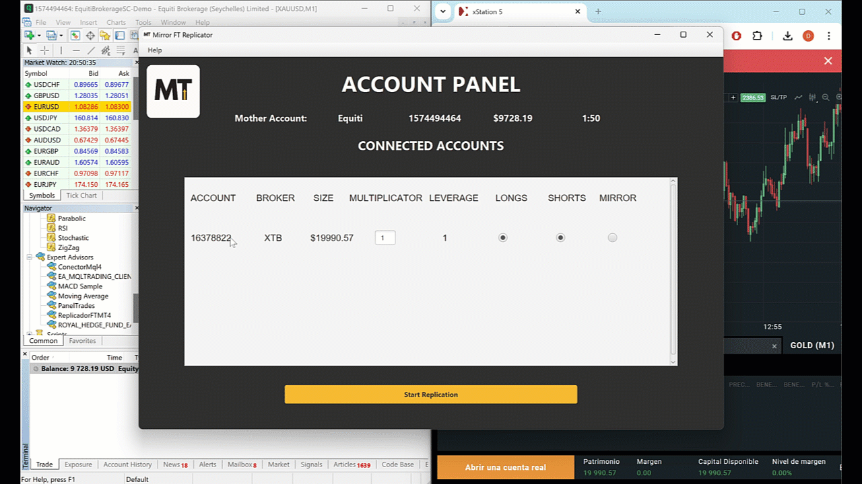Enable the MIRROR radio button
The width and height of the screenshot is (862, 484).
pos(612,237)
